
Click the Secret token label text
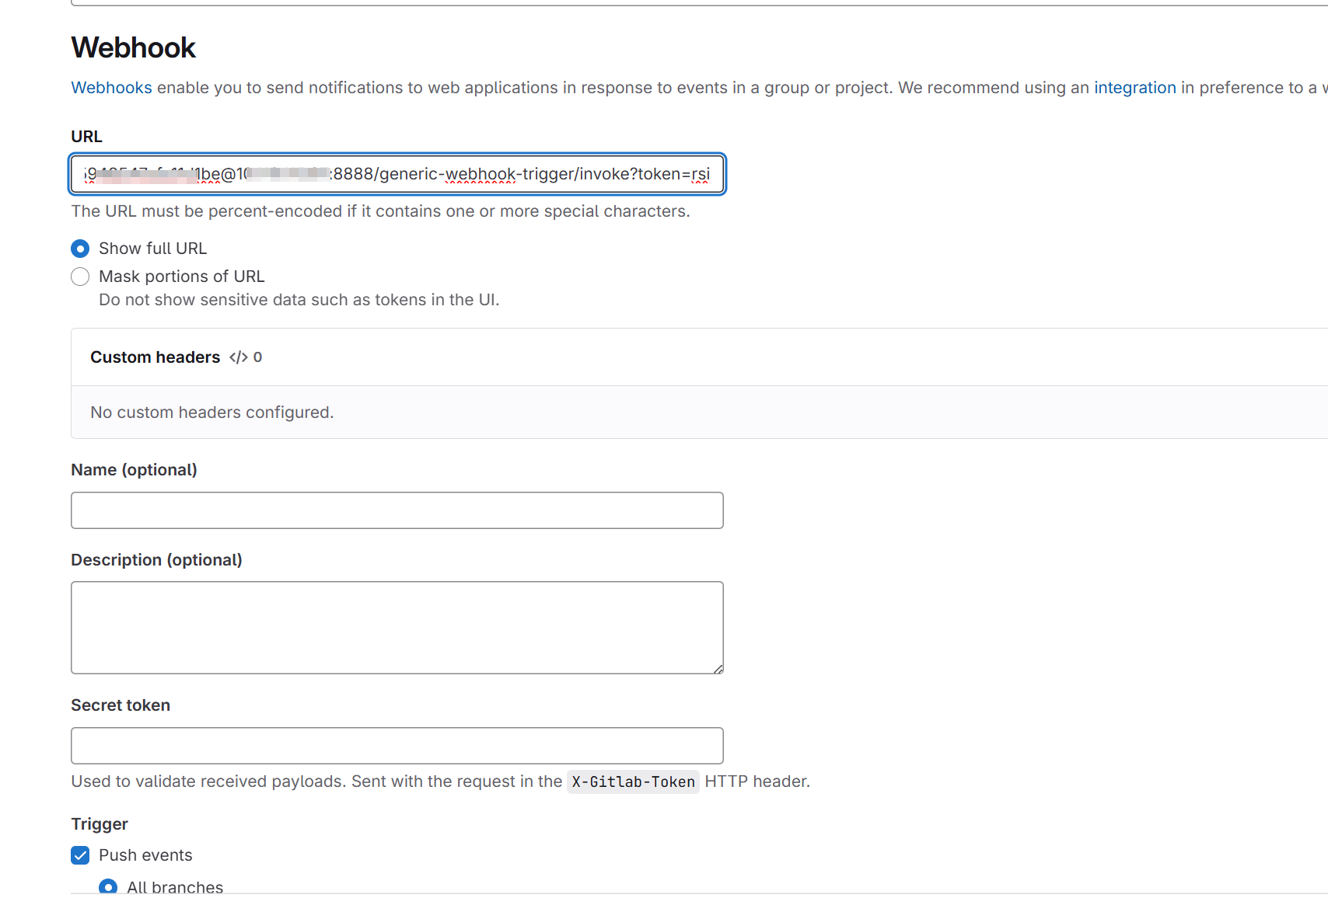point(121,705)
